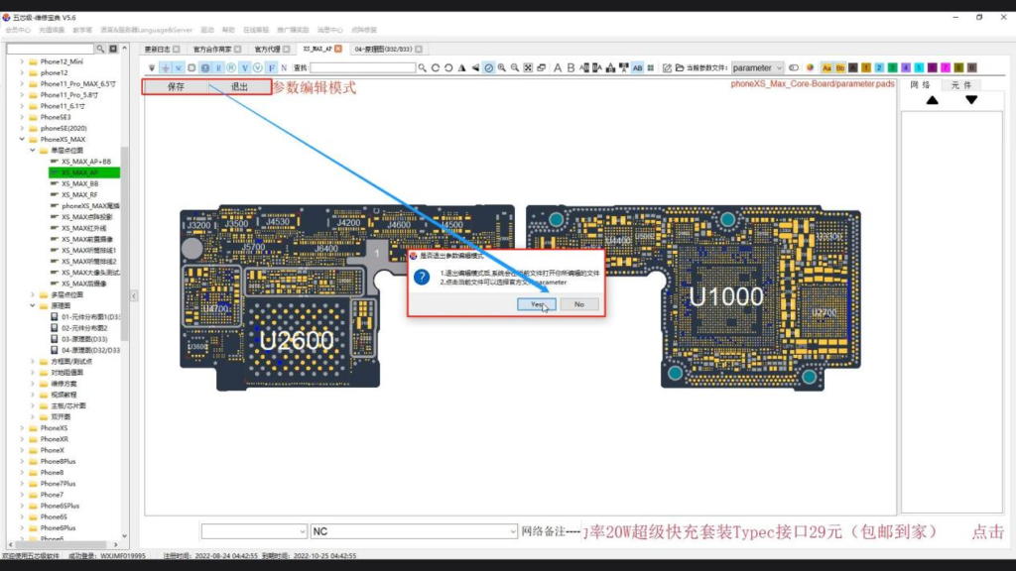Viewport: 1016px width, 571px height.
Task: Toggle the circled V filter button
Action: click(x=258, y=68)
